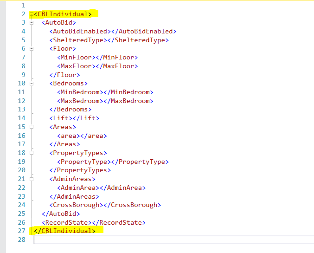The image size is (314, 253).
Task: Click line number 28 in the gutter
Action: 21,240
